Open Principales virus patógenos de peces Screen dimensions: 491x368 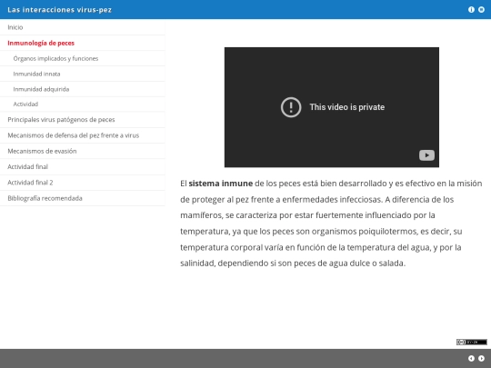(x=83, y=120)
